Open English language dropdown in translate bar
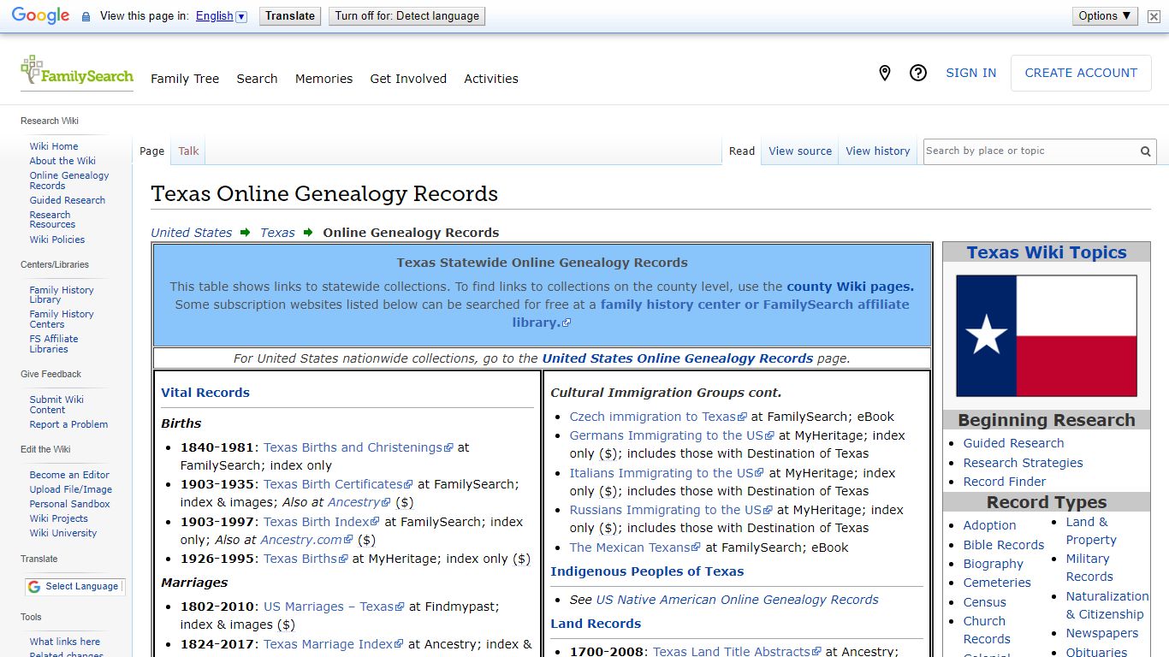This screenshot has height=657, width=1169. tap(221, 16)
